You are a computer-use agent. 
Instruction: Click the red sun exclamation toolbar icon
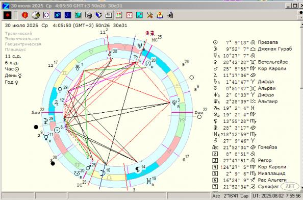(x=25, y=15)
